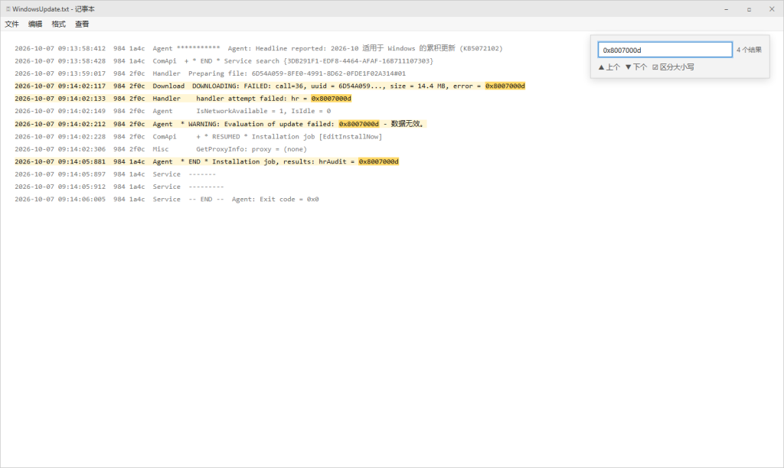Screen dimensions: 784x468
Task: Go to previous match with 上个
Action: [609, 67]
